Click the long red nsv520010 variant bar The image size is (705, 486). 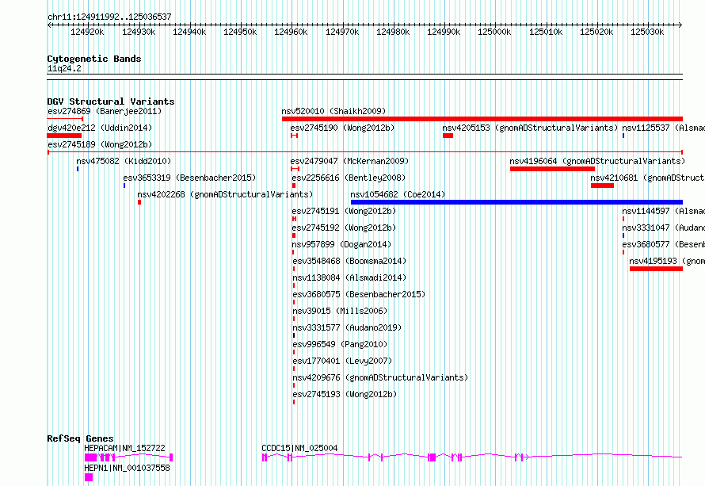tap(482, 119)
